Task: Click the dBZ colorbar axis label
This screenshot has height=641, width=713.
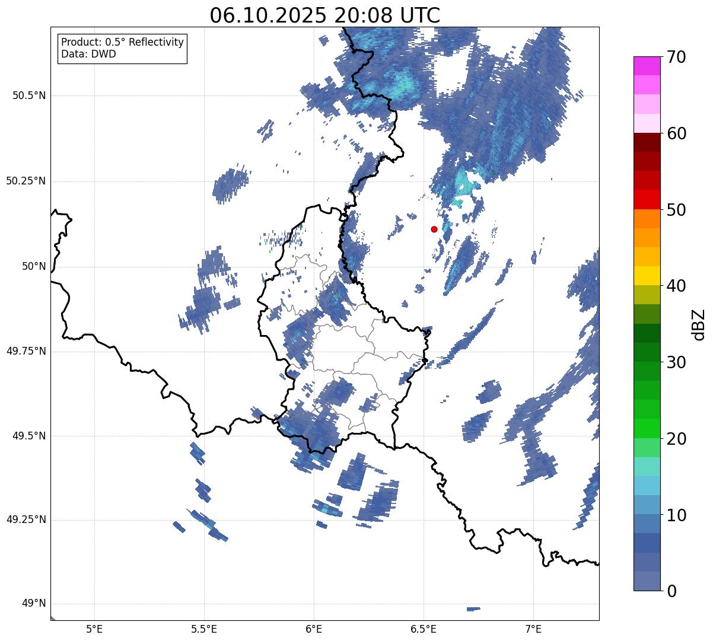Action: pyautogui.click(x=699, y=324)
